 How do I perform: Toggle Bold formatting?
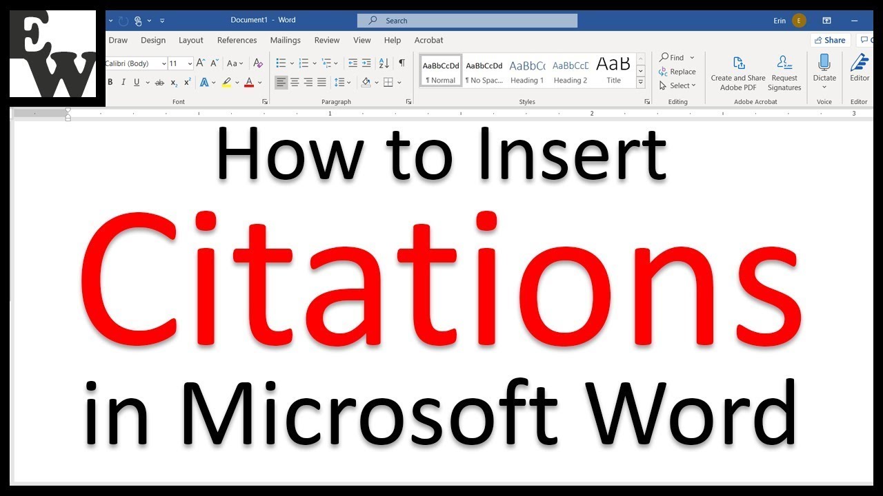(110, 83)
